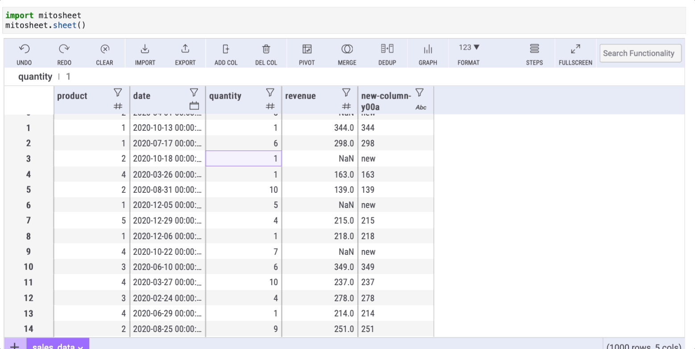Open the Steps history icon
695x349 pixels.
[x=534, y=49]
